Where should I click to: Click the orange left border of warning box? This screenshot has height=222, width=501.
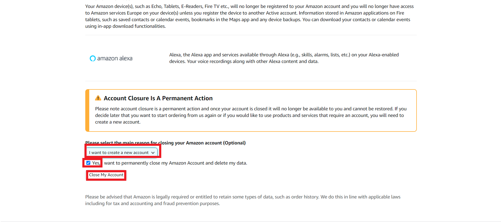tap(87, 110)
